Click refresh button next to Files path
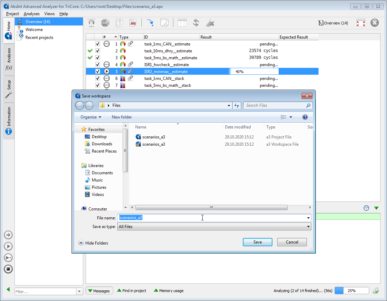 pos(237,105)
